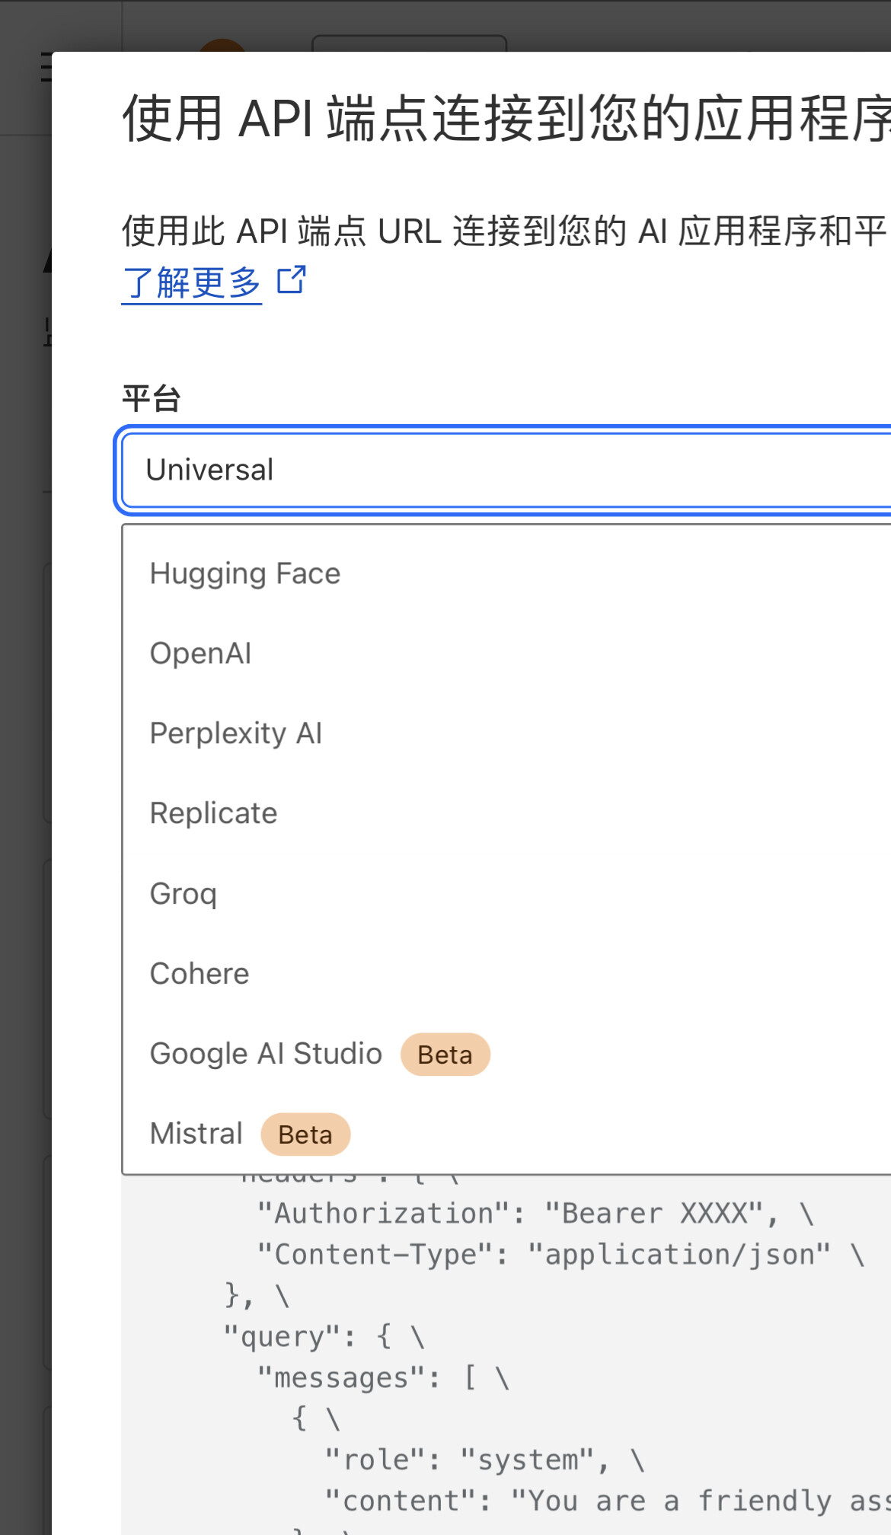Pick the Google AI Studio option
This screenshot has width=891, height=1535.
point(506,1054)
